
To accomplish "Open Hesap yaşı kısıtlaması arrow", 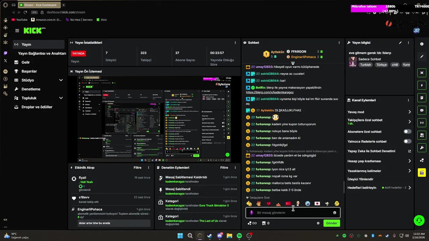I will [x=409, y=161].
